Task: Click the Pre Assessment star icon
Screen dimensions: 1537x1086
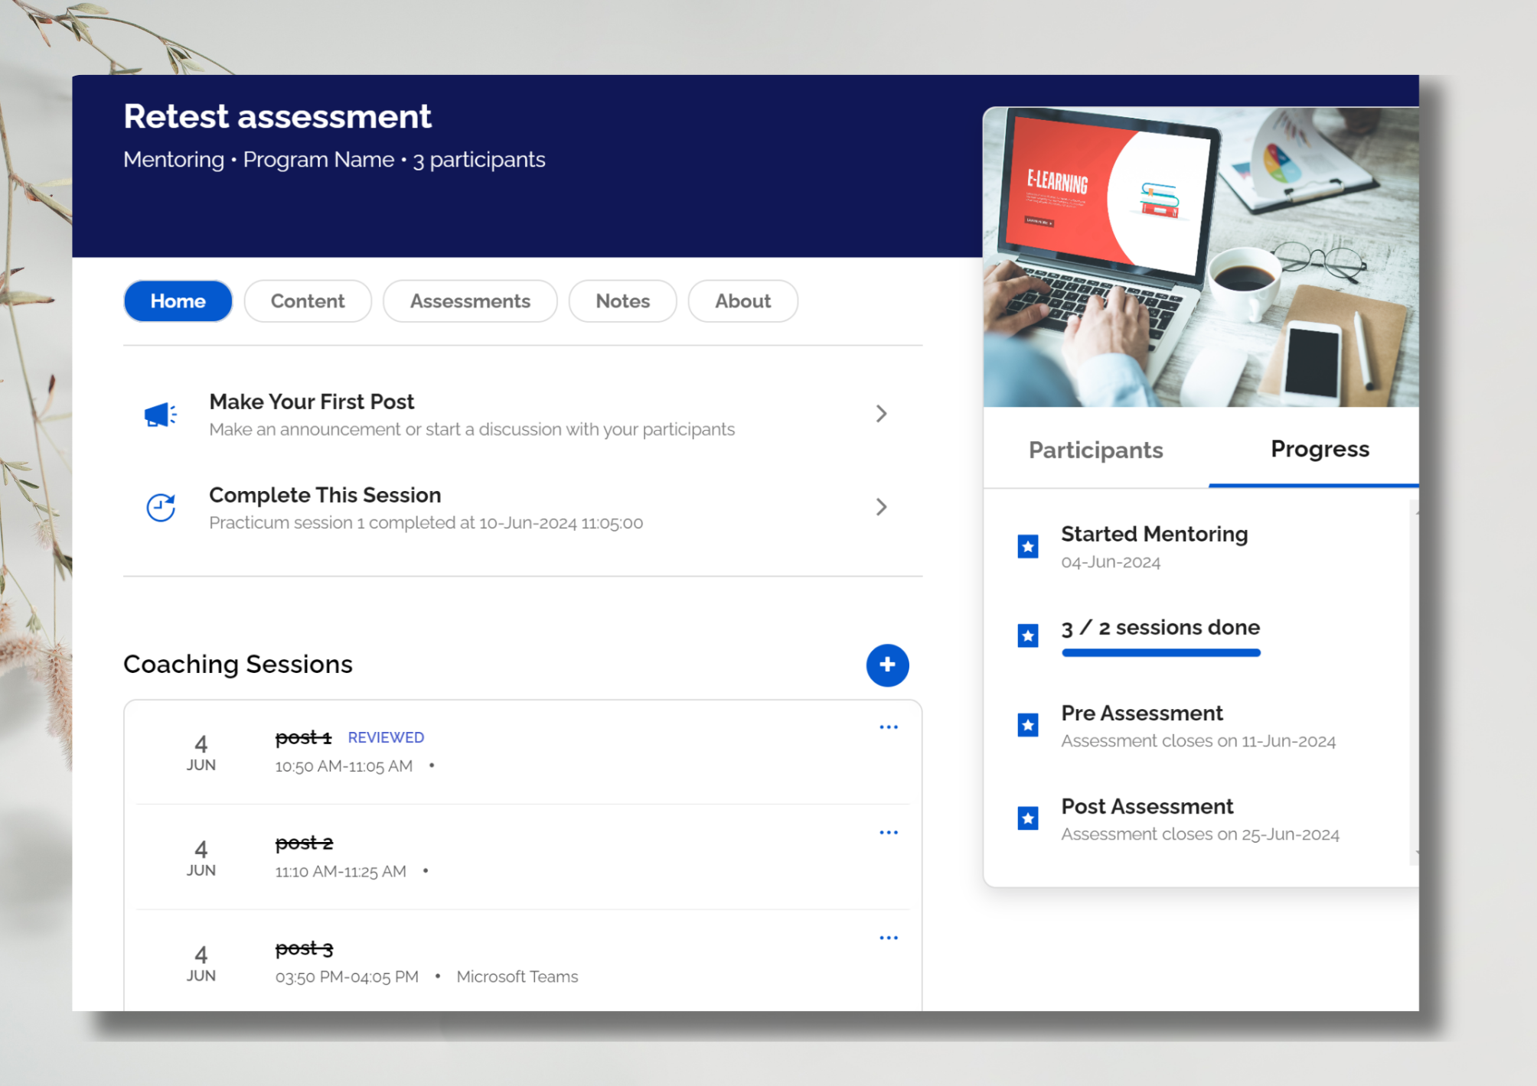Action: coord(1027,725)
